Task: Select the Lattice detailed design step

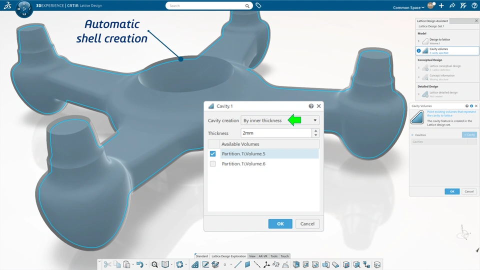Action: pyautogui.click(x=447, y=94)
